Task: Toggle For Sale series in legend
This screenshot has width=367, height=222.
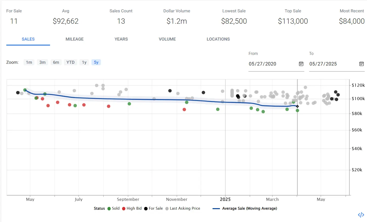Action: tap(153, 208)
